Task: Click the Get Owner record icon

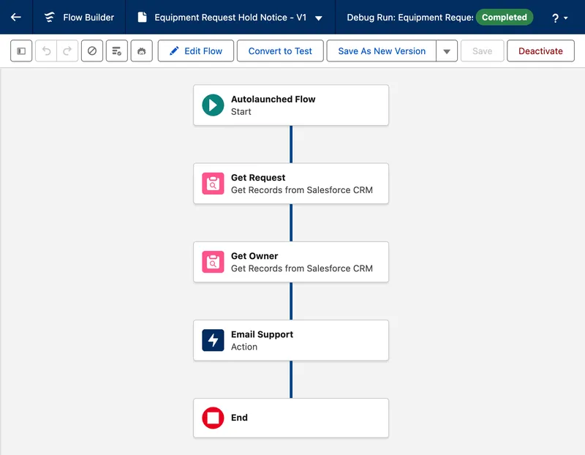Action: coord(213,262)
